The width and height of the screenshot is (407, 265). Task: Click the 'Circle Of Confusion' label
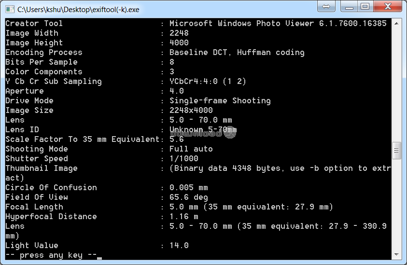(51, 187)
